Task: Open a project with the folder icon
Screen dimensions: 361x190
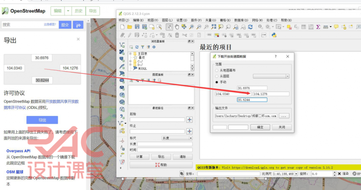Action: pos(130,27)
